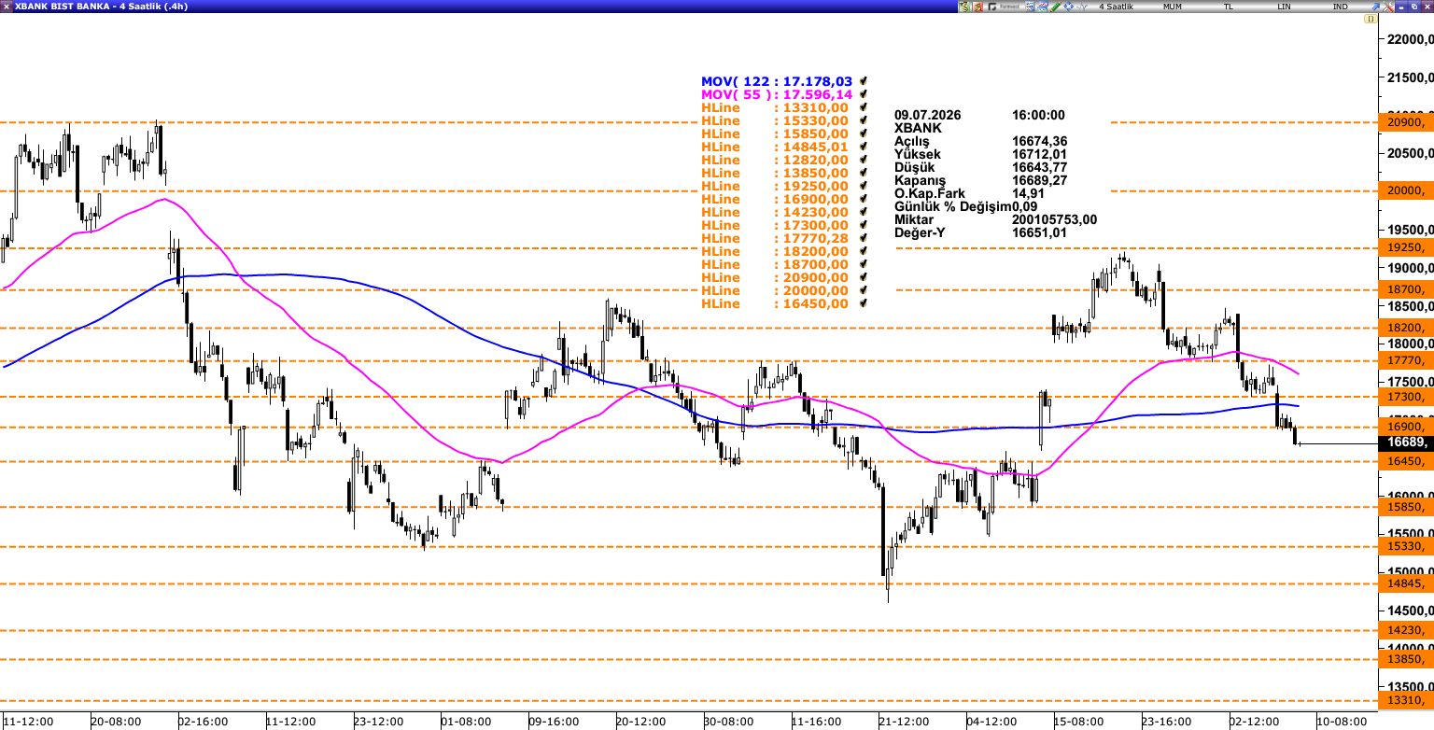Click the wrench and screwdriver settings icon
The image size is (1434, 730).
(x=1387, y=7)
